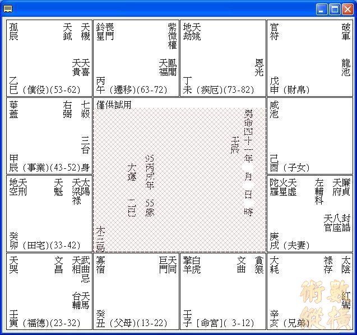
Task: Minimize the chart window
Action: pos(322,9)
